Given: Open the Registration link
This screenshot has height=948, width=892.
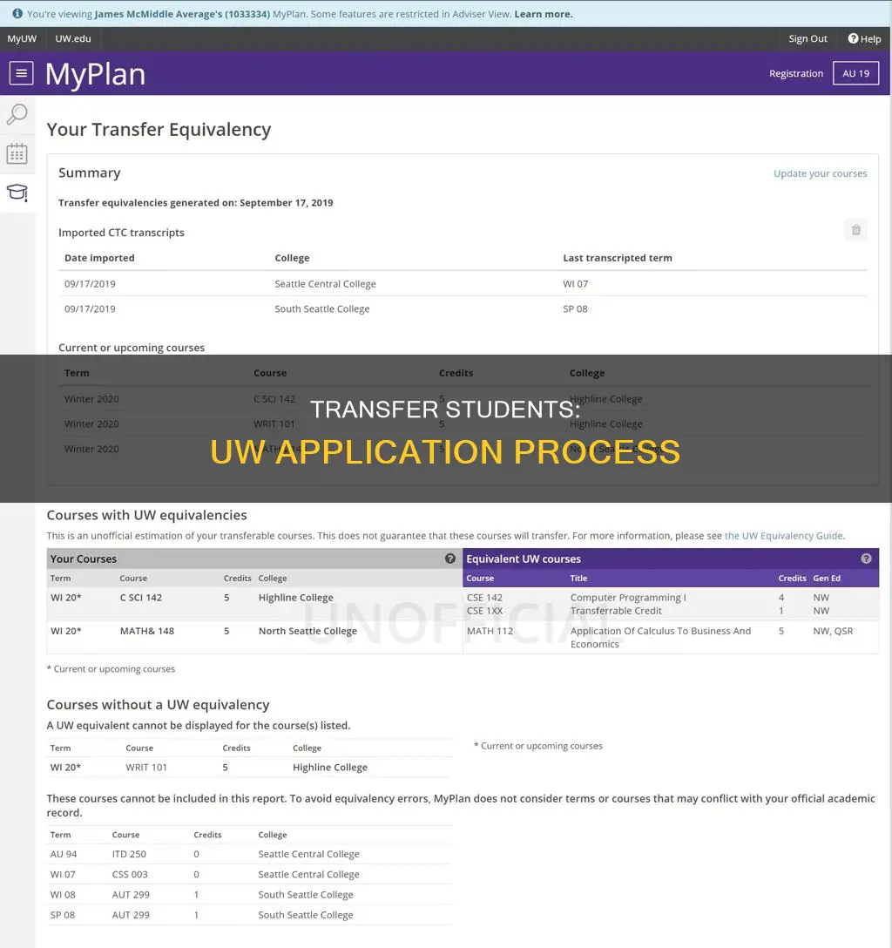Looking at the screenshot, I should (796, 73).
